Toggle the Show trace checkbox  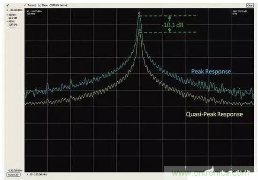[x=40, y=5]
